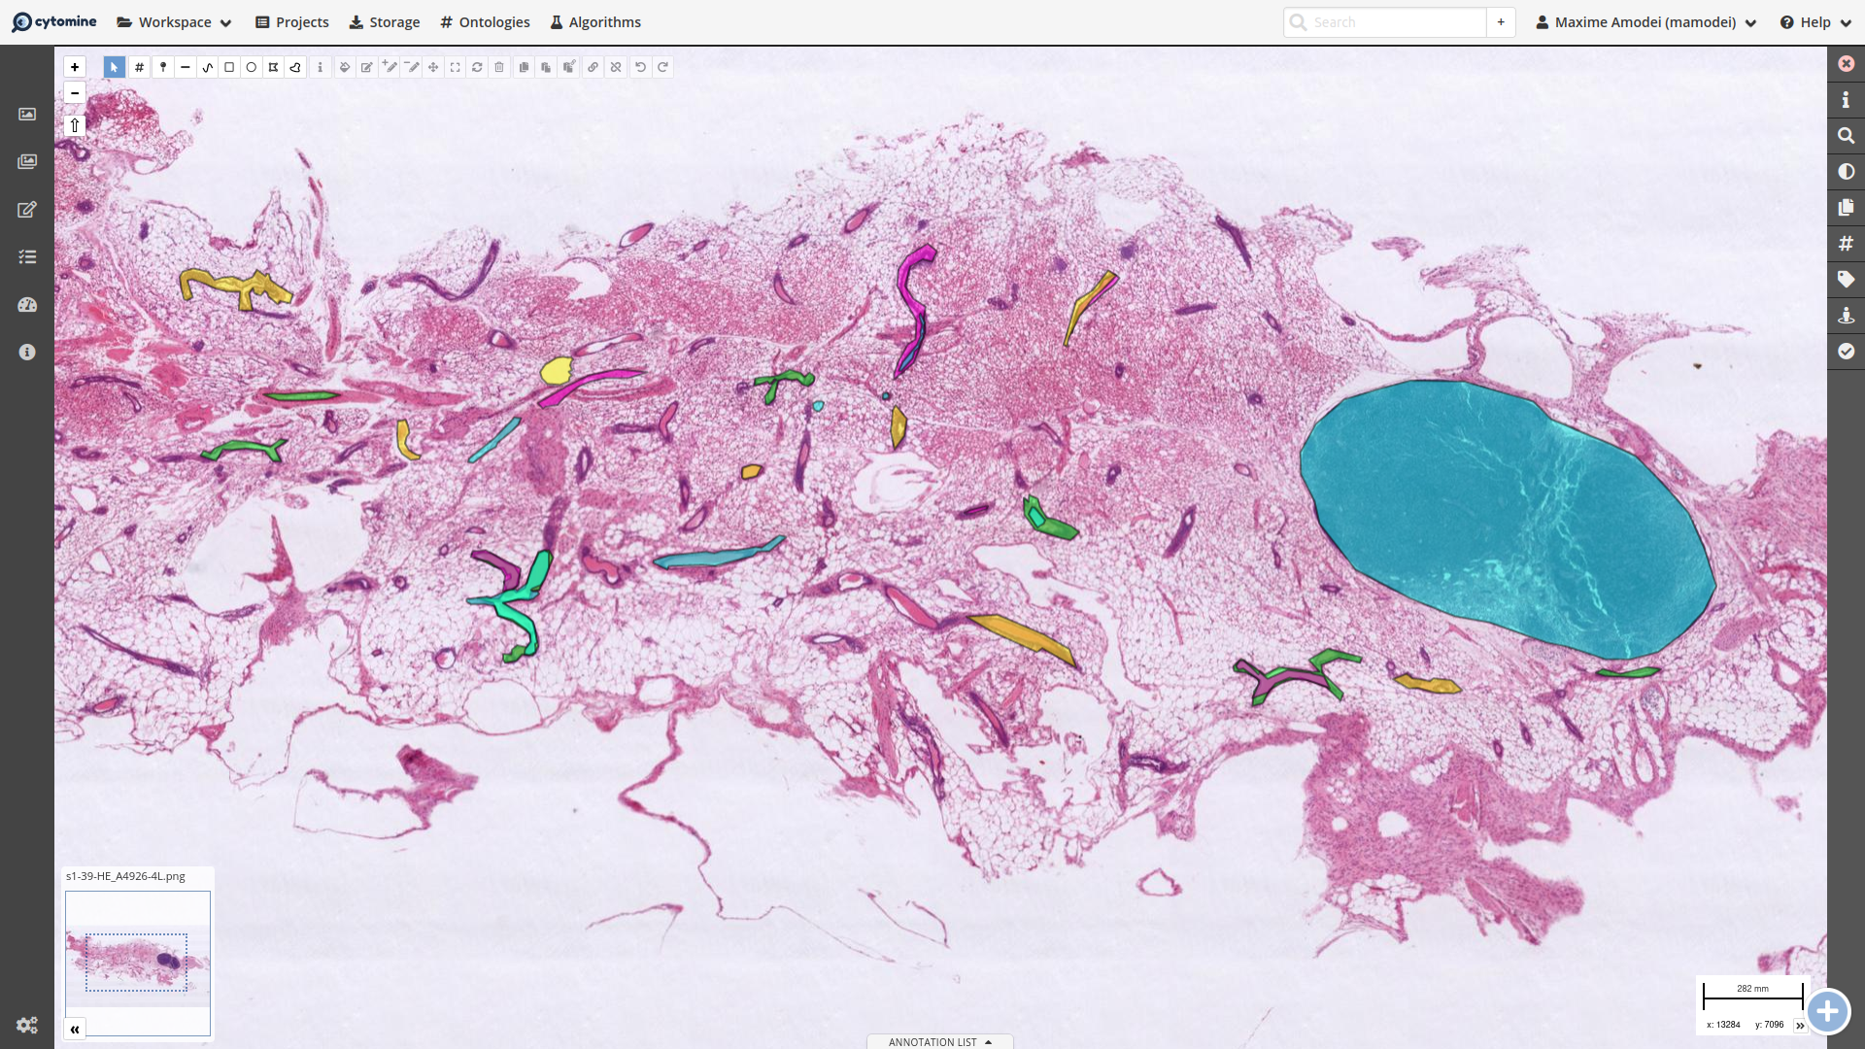
Task: Click the overview minimap thumbnail
Action: (138, 963)
